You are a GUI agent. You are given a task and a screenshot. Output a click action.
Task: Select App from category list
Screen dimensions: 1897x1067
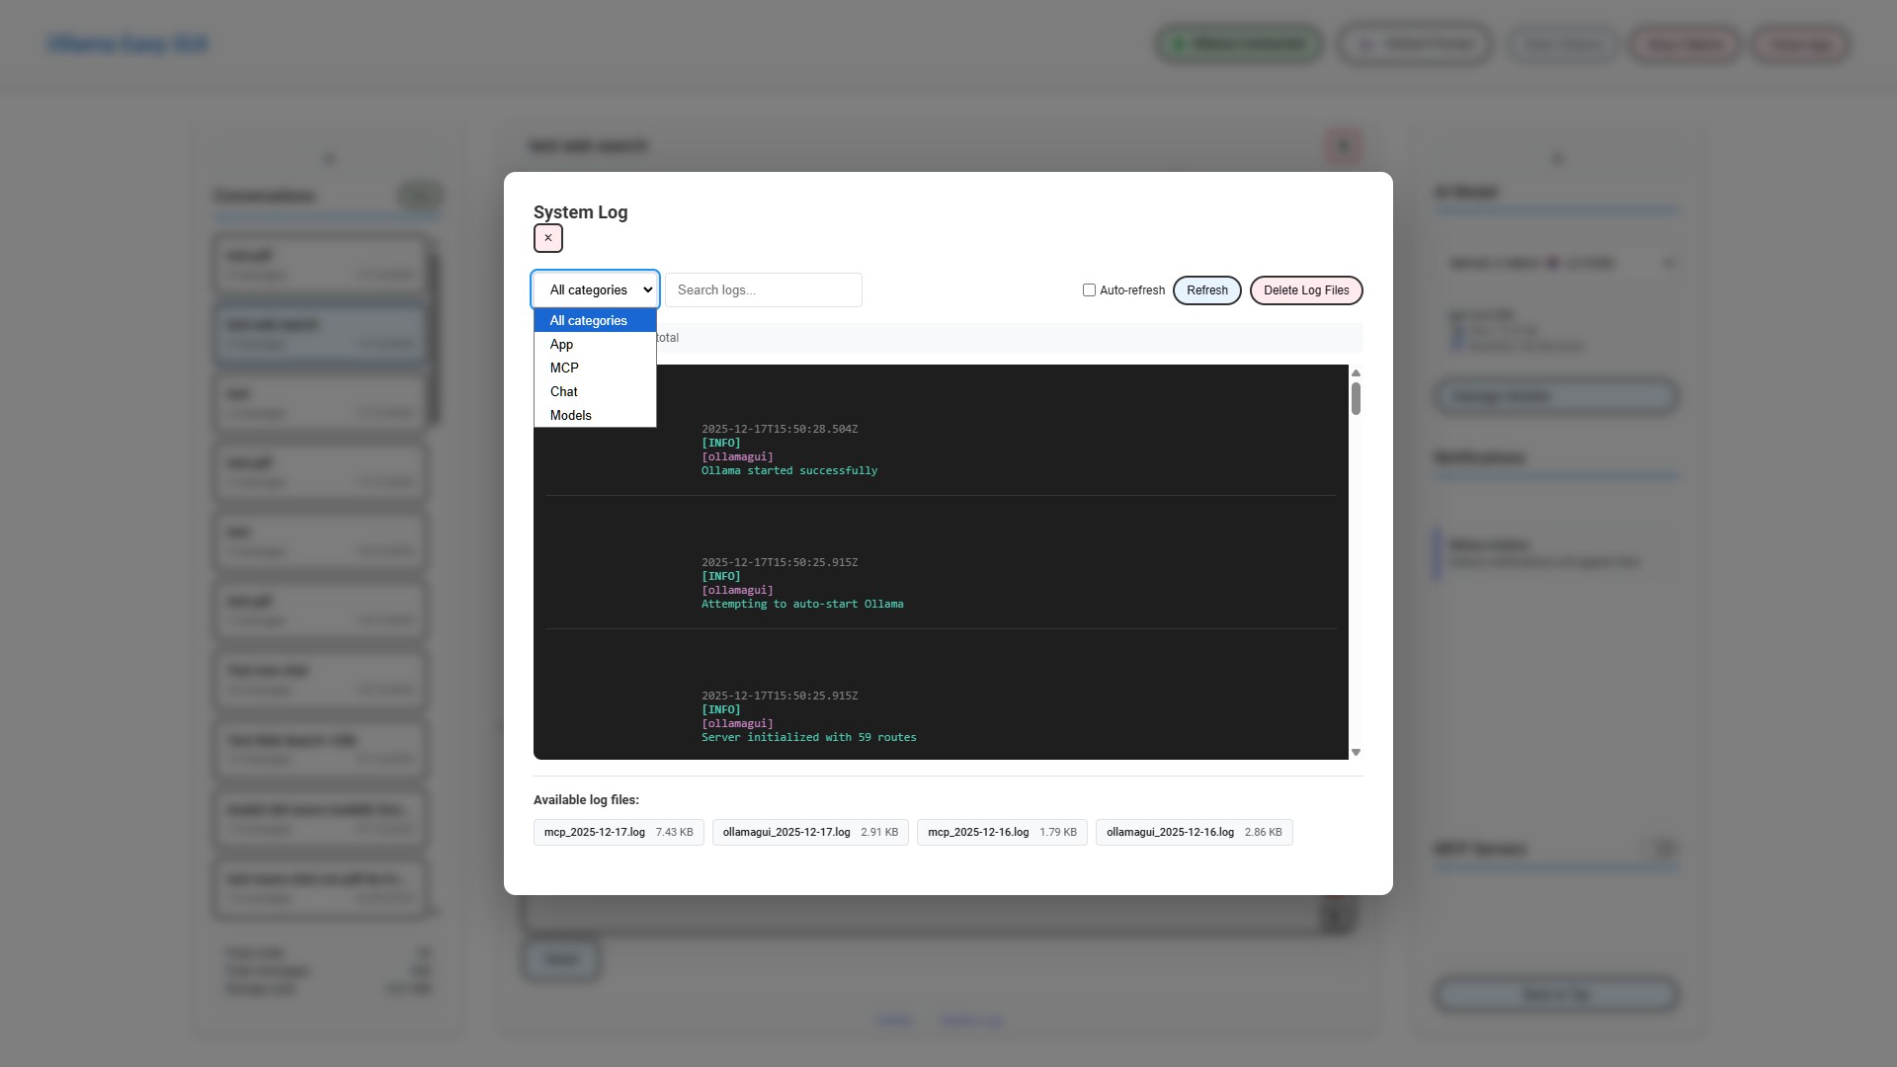(561, 345)
